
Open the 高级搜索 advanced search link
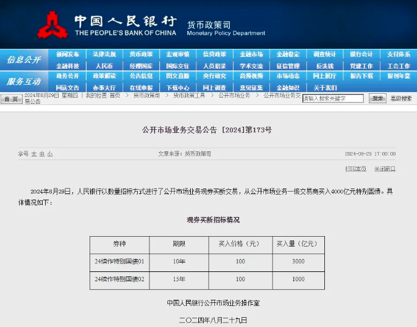(x=400, y=98)
